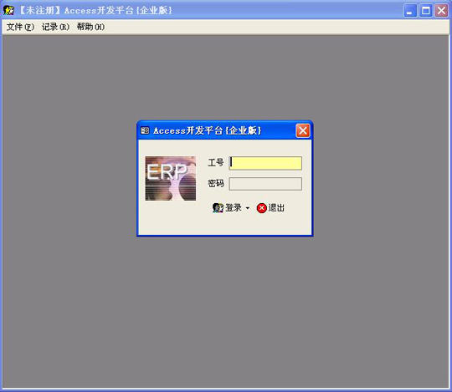
Task: Expand the dropdown arrow beside 登录
Action: point(248,208)
